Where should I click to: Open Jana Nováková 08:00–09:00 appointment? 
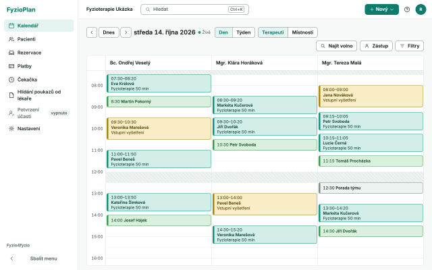371,96
